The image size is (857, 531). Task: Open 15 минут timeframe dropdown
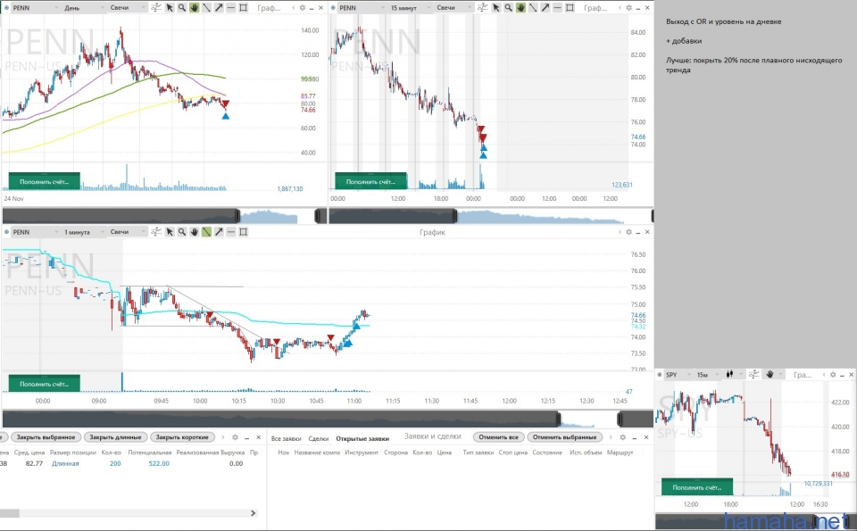pyautogui.click(x=409, y=8)
